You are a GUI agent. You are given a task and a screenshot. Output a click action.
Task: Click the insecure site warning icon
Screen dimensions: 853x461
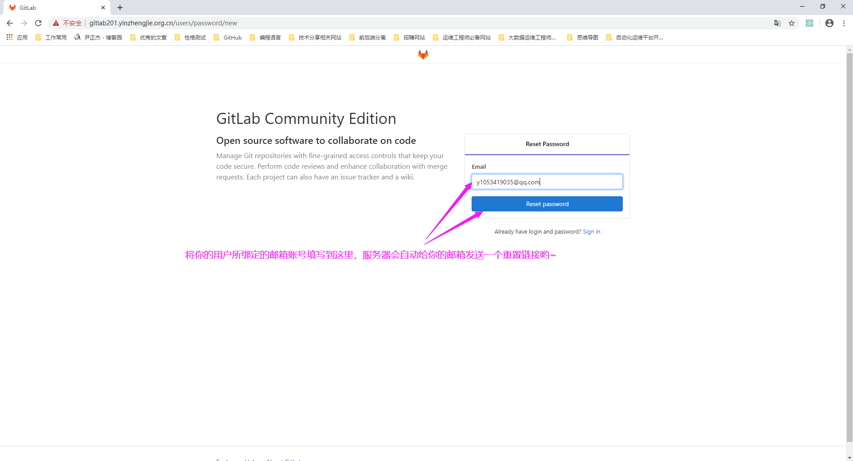pyautogui.click(x=56, y=23)
